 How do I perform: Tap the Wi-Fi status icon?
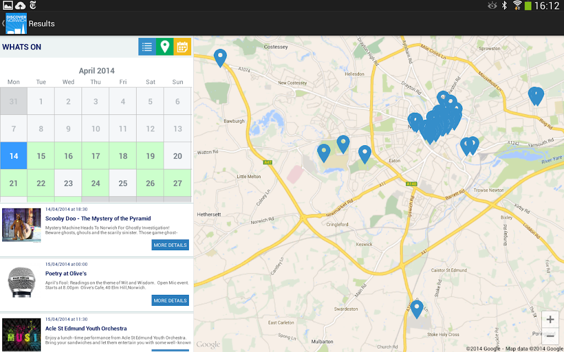[x=517, y=5]
